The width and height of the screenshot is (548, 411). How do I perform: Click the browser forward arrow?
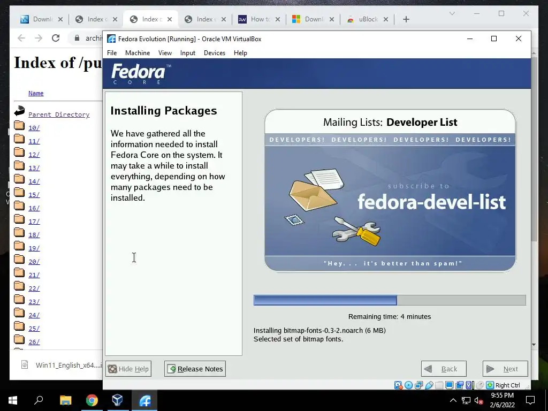(x=39, y=38)
